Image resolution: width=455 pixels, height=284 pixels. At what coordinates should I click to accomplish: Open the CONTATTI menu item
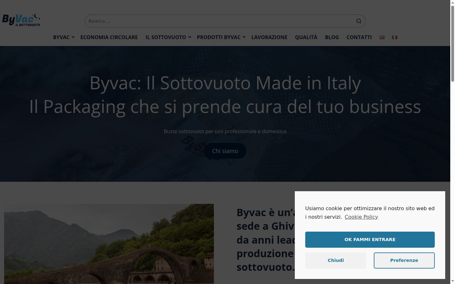pyautogui.click(x=359, y=37)
